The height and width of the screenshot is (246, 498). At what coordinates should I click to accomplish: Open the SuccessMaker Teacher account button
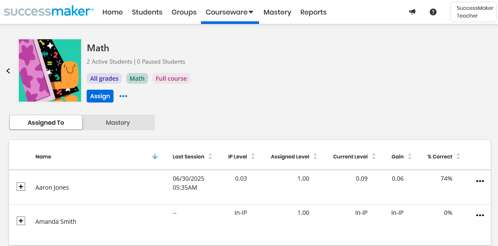473,12
